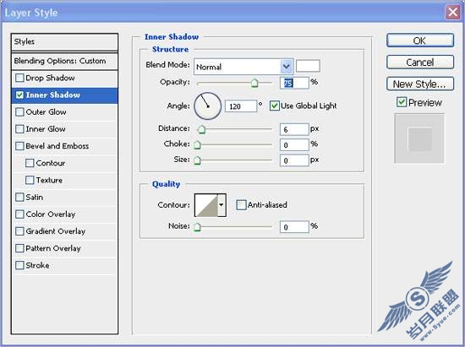Select Blending Options: Custom entry

click(x=64, y=62)
